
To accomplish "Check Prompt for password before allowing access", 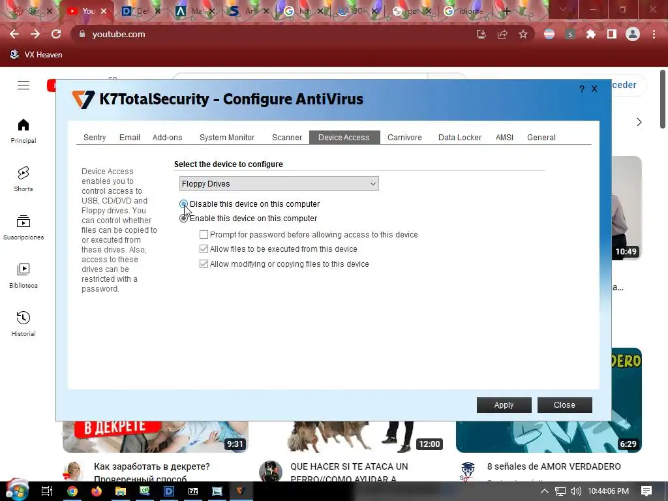I will click(x=204, y=235).
